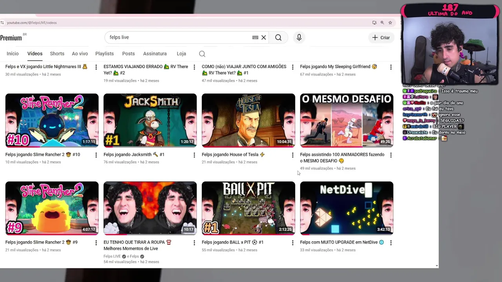Click the install app icon in the address bar
502x282 pixels.
[374, 23]
